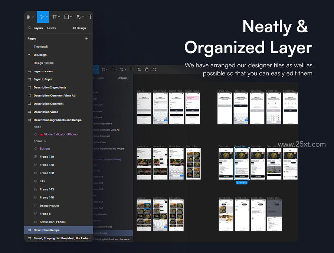Select the Hand tool in background toolbar
Viewport: 334px width, 253px height.
(147, 69)
